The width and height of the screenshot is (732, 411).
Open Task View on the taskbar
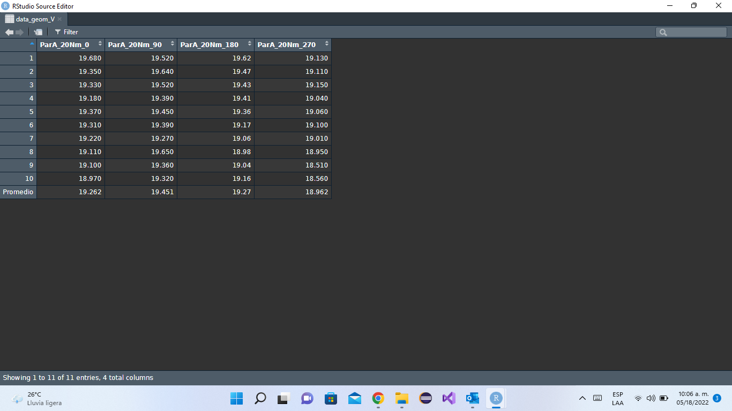(283, 398)
